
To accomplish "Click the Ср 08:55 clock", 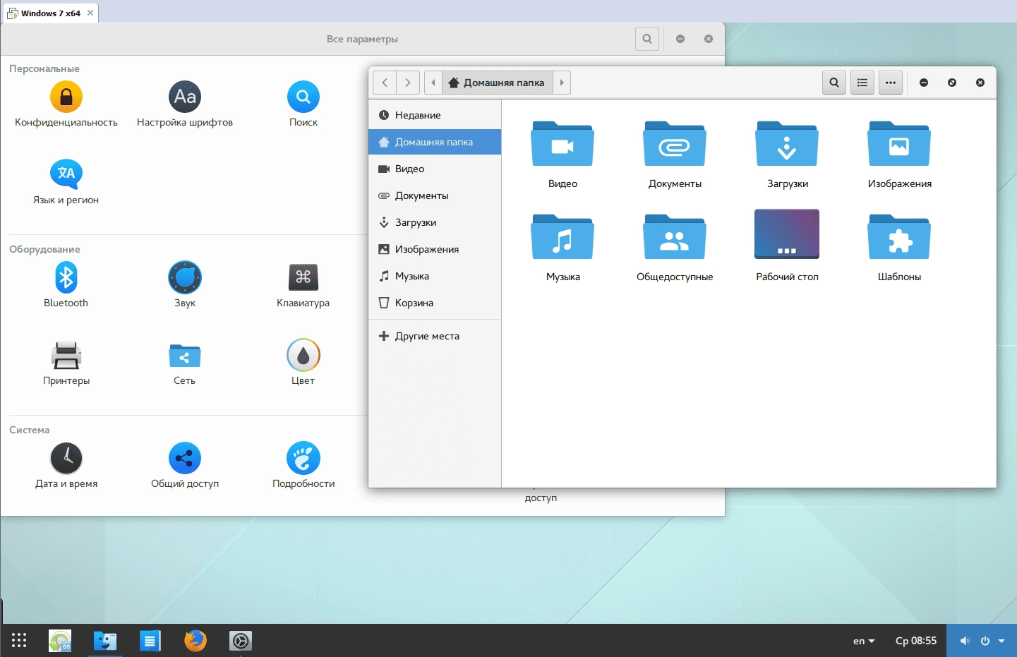I will click(916, 641).
